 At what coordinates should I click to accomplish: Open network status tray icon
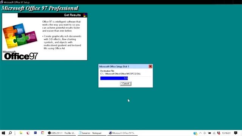point(214,133)
